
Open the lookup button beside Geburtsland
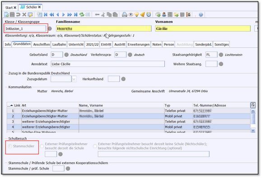coord(66,55)
